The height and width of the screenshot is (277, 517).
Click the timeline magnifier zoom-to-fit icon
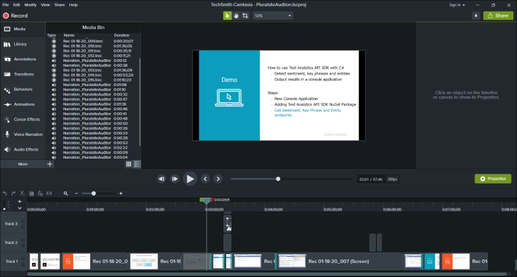point(65,194)
